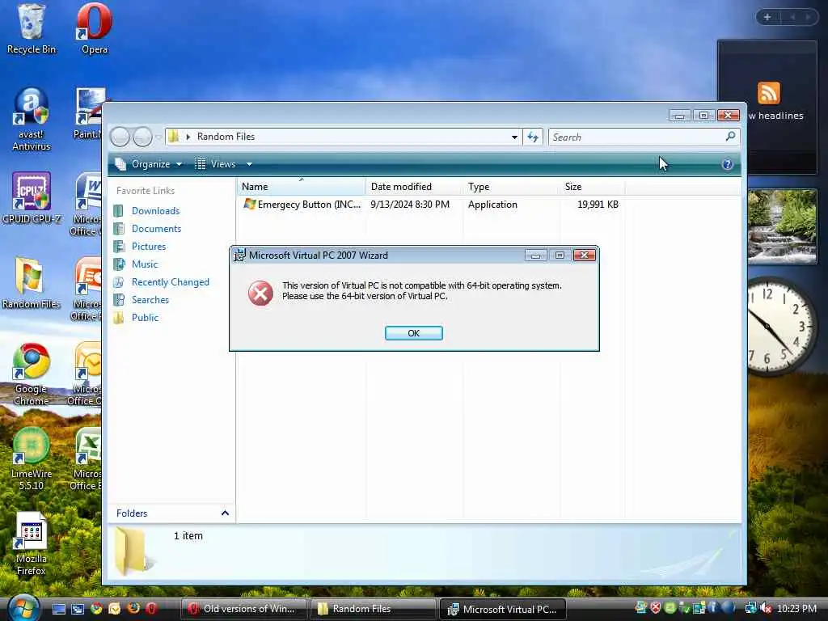Switch to Random Files taskbar button
The height and width of the screenshot is (621, 828).
click(374, 609)
